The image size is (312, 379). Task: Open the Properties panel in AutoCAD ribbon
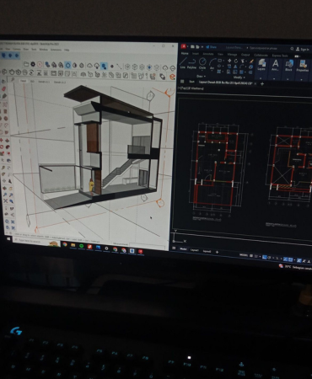point(303,66)
